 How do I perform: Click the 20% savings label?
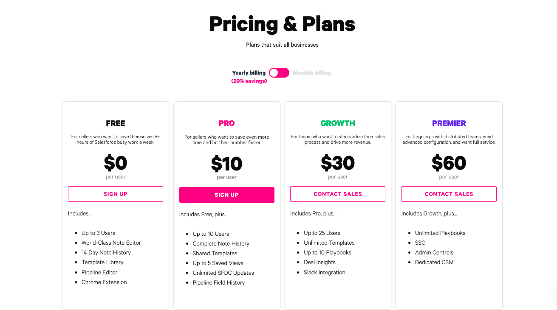click(x=249, y=81)
